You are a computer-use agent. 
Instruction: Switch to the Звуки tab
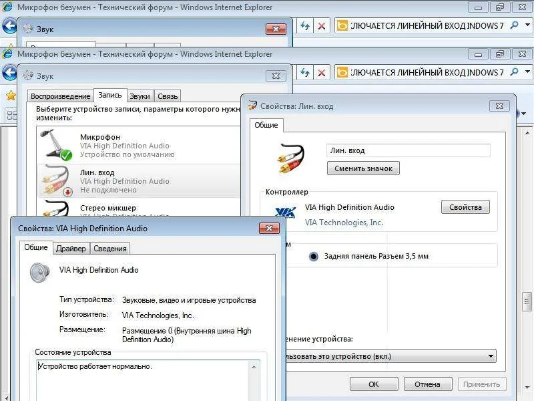coord(140,96)
